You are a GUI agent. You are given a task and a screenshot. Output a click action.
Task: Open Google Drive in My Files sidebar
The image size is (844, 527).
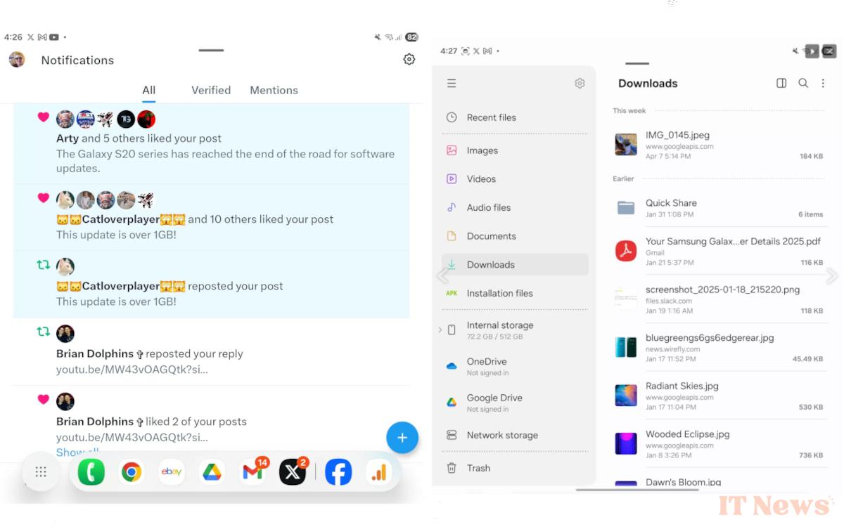point(515,403)
